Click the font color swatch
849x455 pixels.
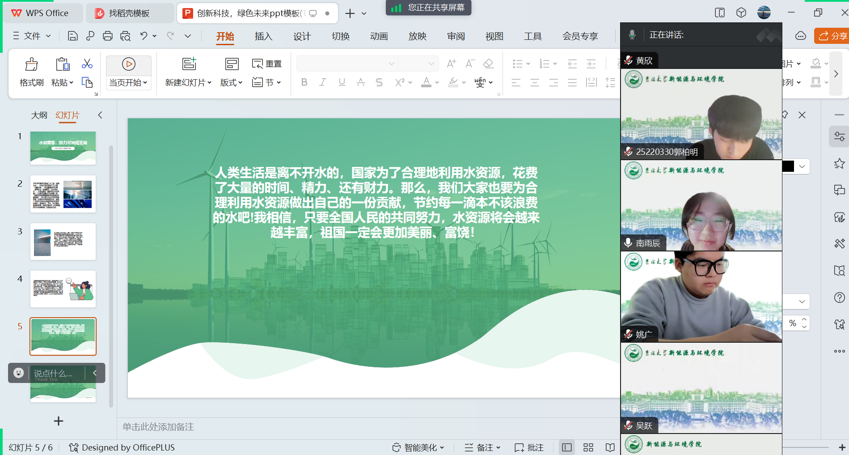[x=427, y=82]
